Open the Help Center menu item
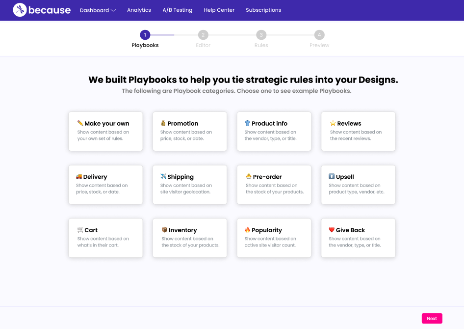 pyautogui.click(x=219, y=10)
